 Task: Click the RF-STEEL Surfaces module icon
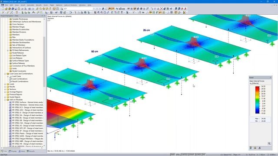(10, 102)
